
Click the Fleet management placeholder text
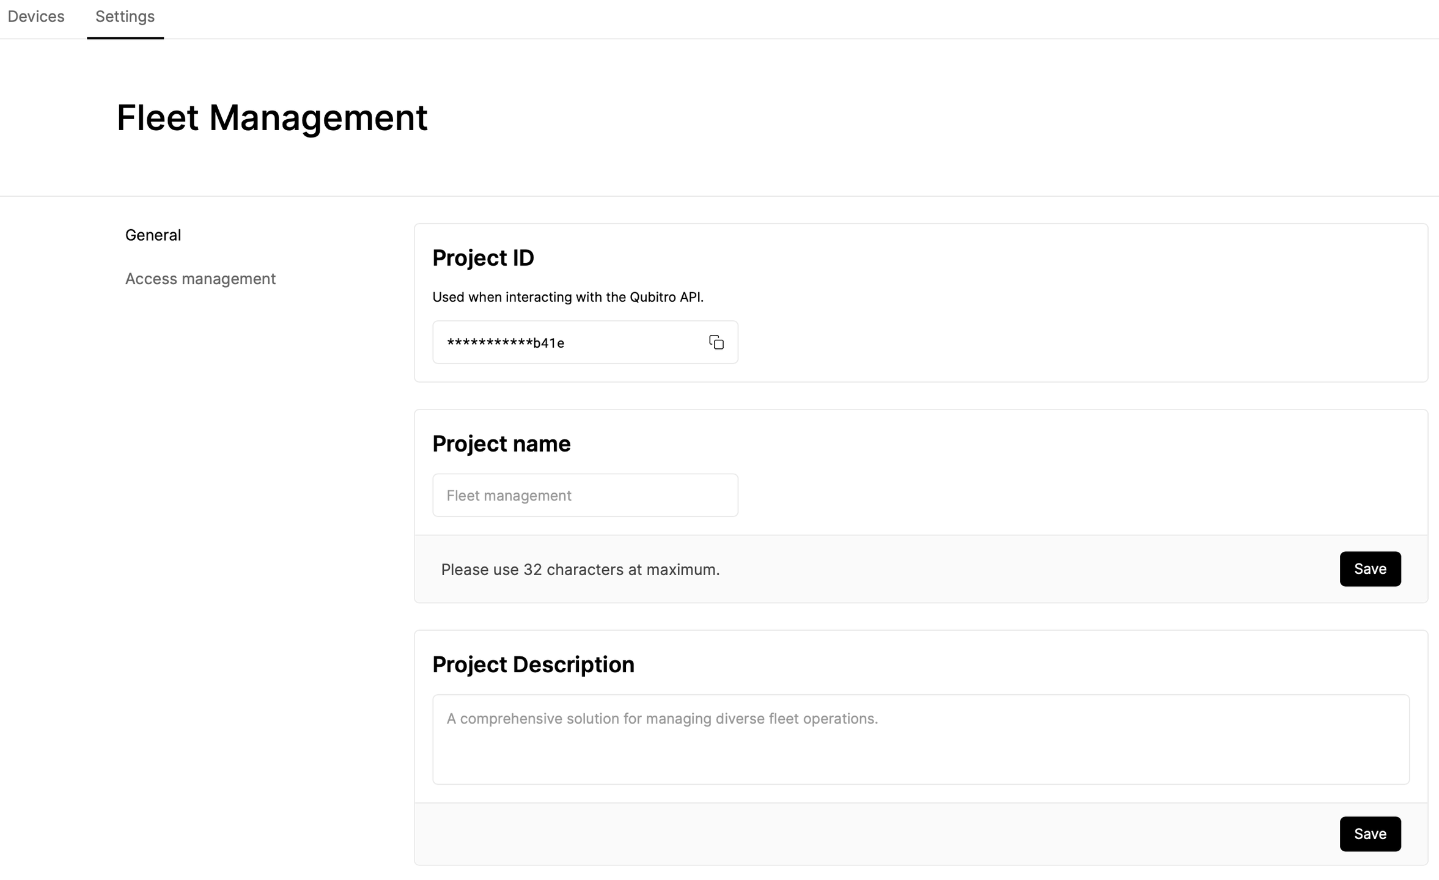pos(509,496)
